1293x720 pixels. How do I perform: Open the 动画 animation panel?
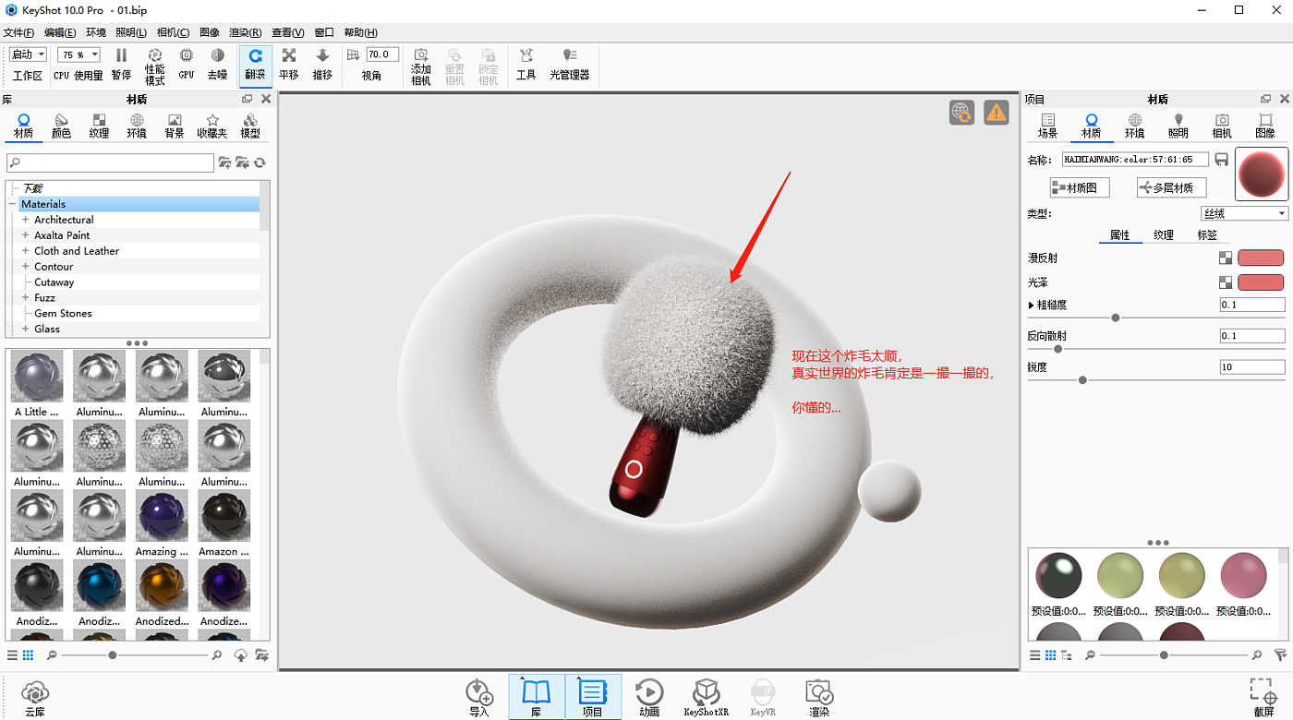point(649,693)
